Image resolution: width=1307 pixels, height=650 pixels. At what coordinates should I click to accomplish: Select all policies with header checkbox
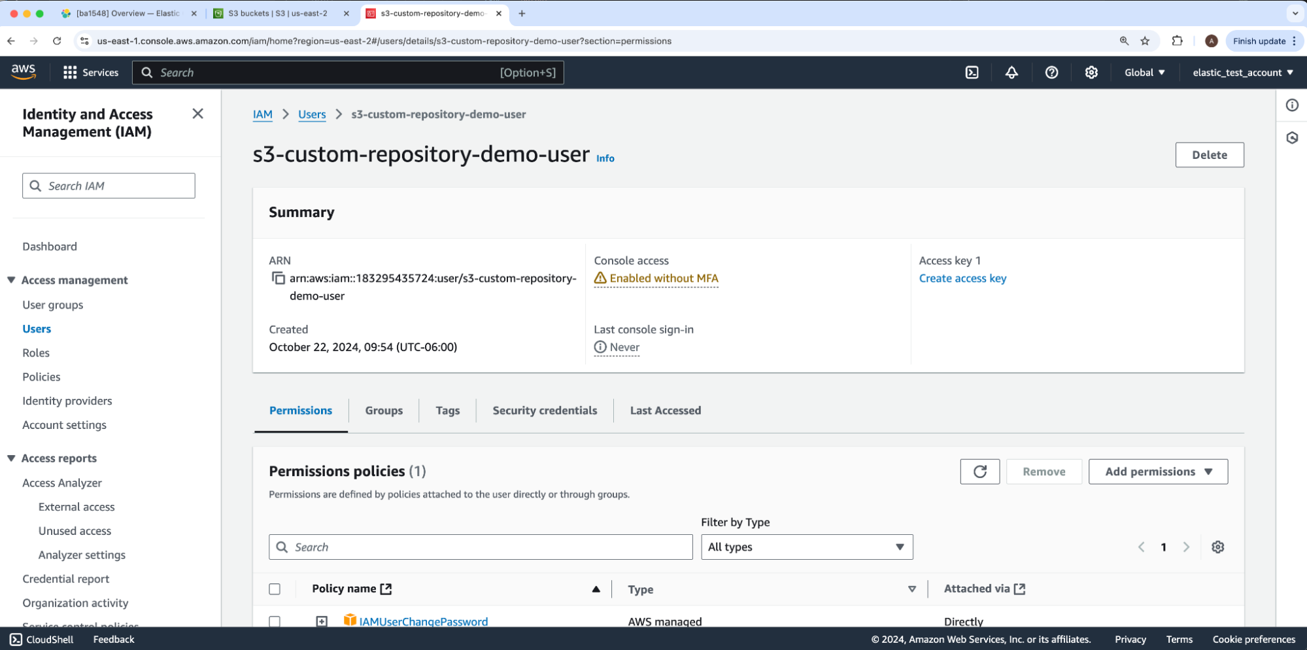click(275, 589)
